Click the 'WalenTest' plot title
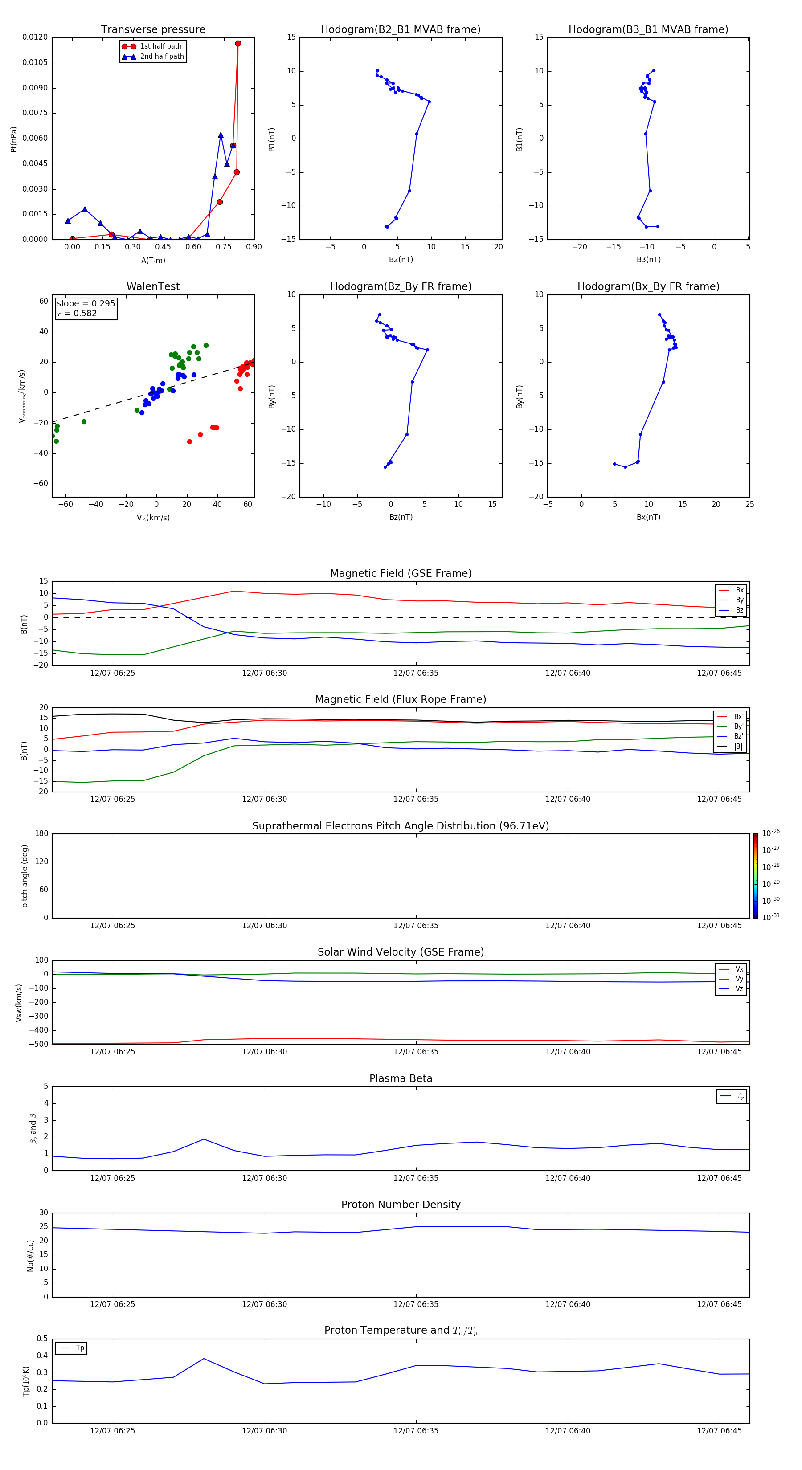The image size is (802, 1470). (x=153, y=286)
